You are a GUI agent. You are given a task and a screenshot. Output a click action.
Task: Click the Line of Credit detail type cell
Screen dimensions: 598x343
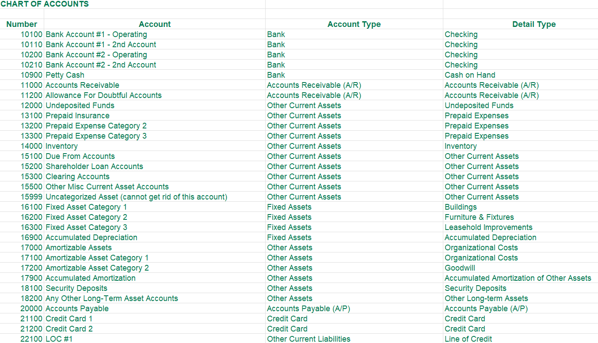click(x=468, y=339)
